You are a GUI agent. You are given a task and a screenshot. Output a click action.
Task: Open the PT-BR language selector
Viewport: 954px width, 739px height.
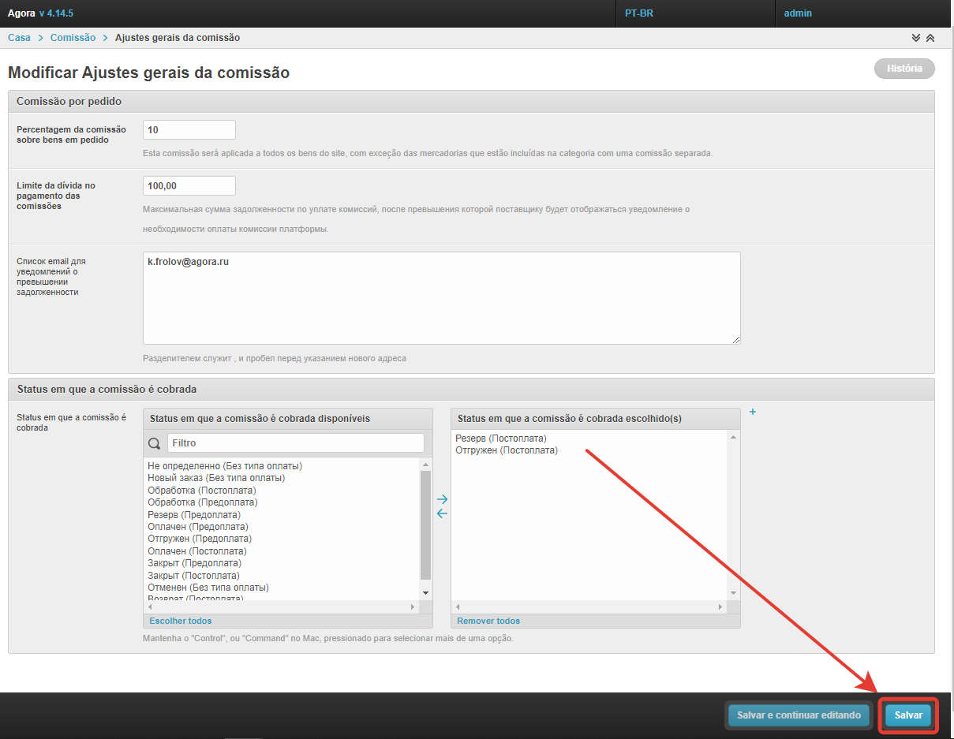(x=638, y=13)
